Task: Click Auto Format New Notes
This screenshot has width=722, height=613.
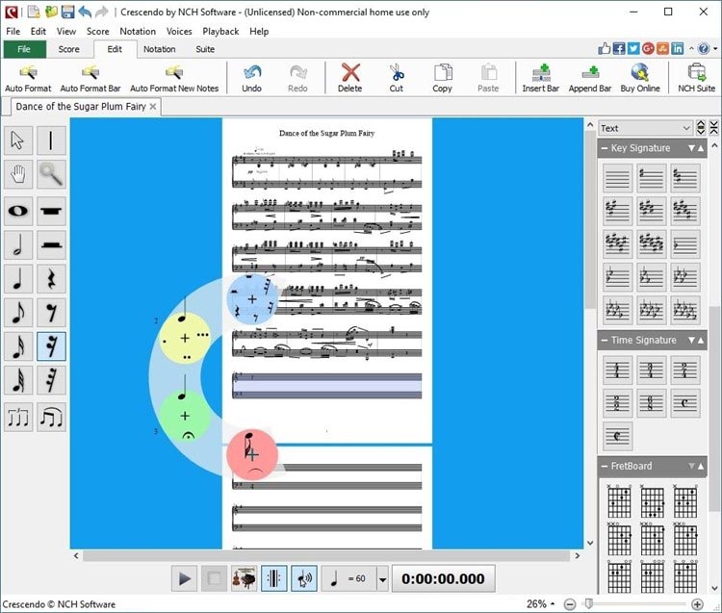Action: (x=174, y=78)
